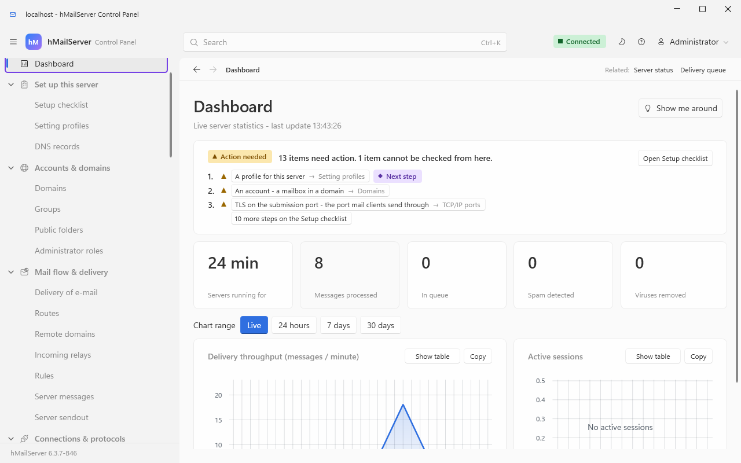Screen dimensions: 741x463
Task: Click Show table for Delivery throughput
Action: [432, 357]
